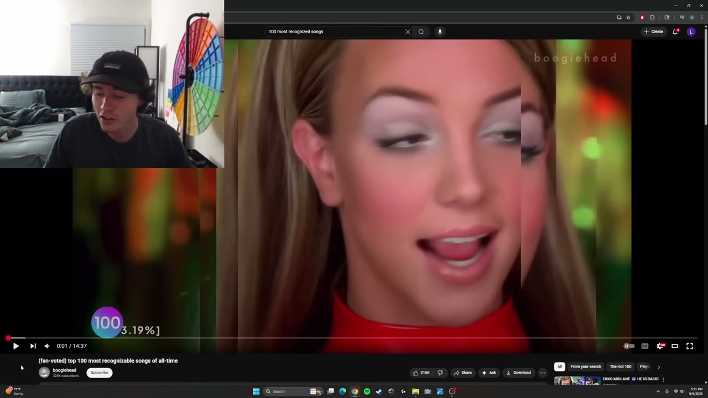The width and height of the screenshot is (708, 398).
Task: Open options menu for EKKO MIDLANE video
Action: (x=663, y=380)
